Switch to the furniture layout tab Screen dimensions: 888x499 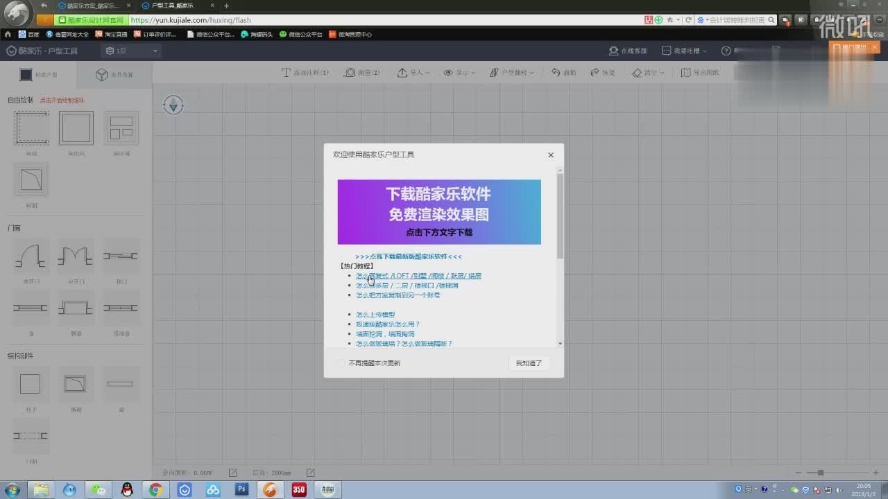click(x=114, y=74)
